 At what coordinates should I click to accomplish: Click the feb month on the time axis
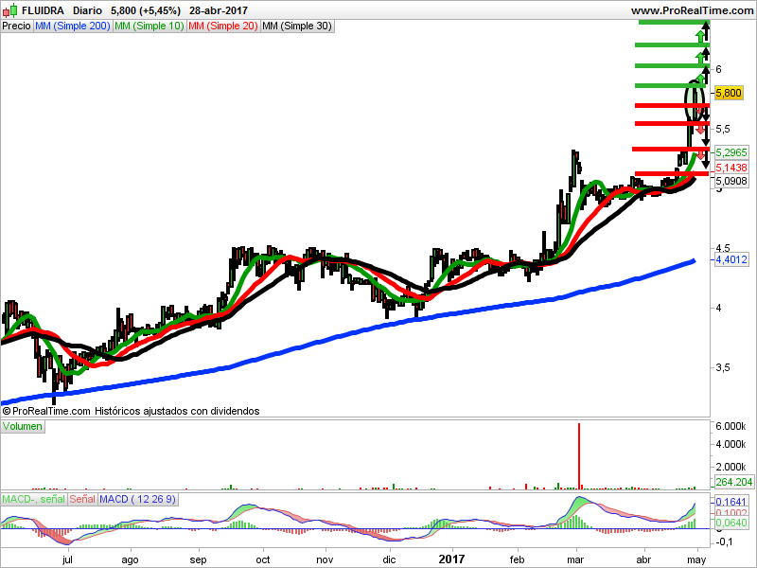pos(517,559)
